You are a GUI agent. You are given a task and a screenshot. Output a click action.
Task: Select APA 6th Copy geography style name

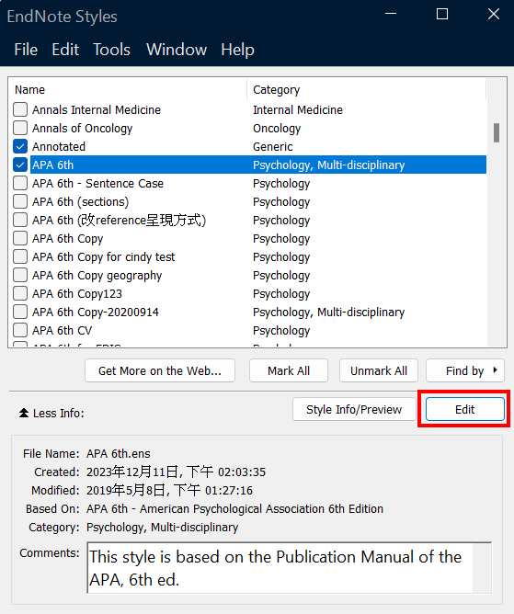[x=97, y=275]
